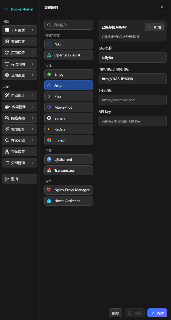171x320 pixels.
Task: Click the 存储与文件 section heading
Action: 53,36
